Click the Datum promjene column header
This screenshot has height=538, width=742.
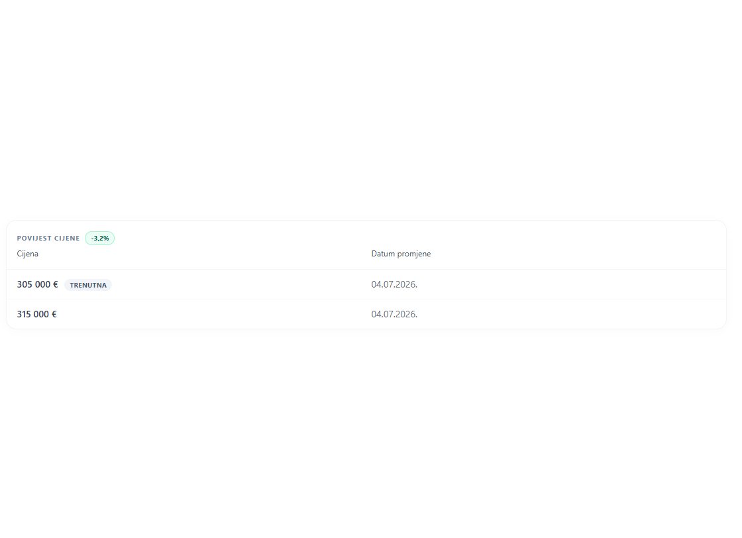tap(401, 254)
